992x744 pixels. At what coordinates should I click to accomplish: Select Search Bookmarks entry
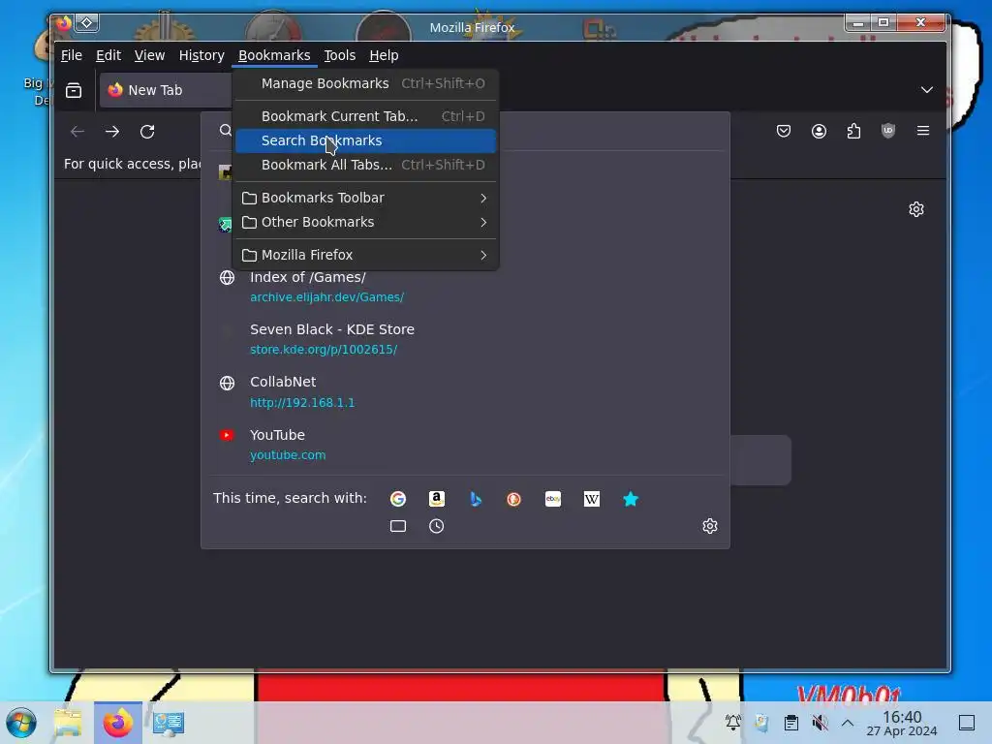pyautogui.click(x=365, y=140)
